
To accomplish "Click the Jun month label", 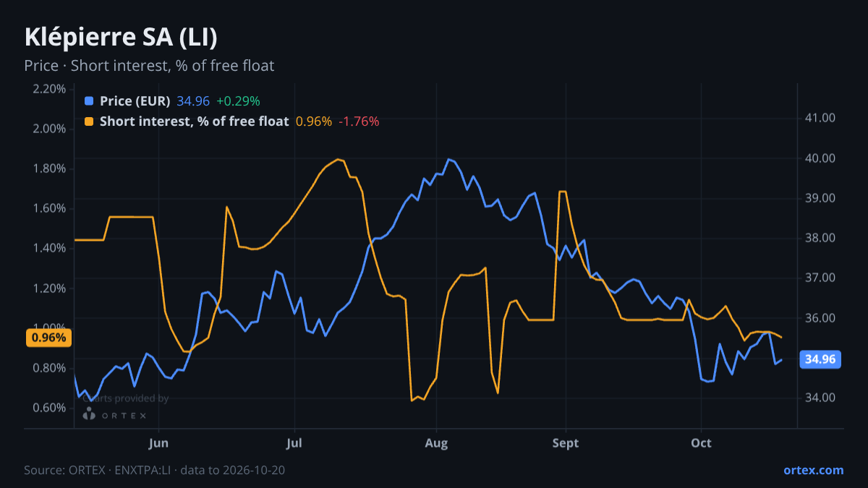I will click(x=158, y=442).
